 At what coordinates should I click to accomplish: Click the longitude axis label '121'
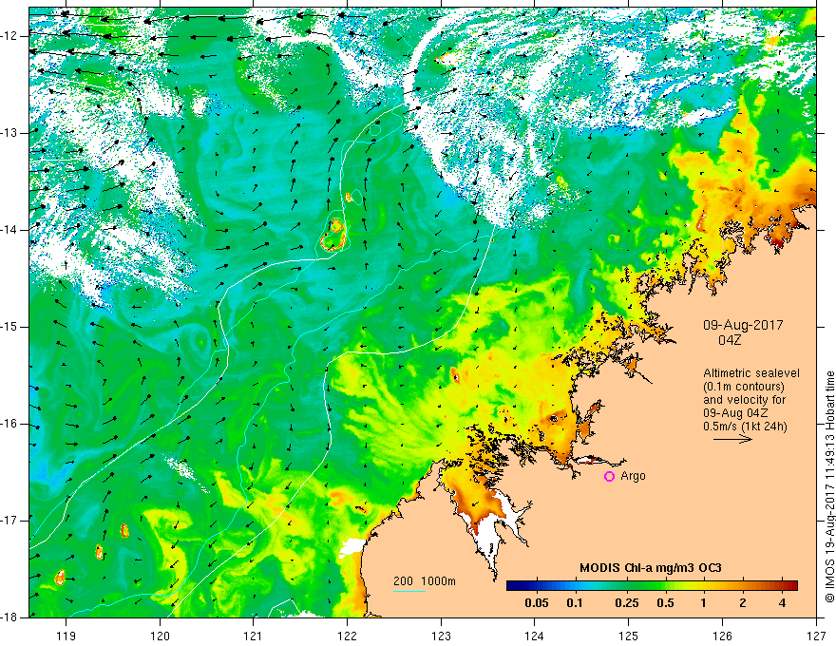[254, 636]
